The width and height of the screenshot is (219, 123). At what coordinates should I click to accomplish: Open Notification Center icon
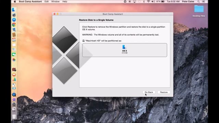click(x=203, y=1)
